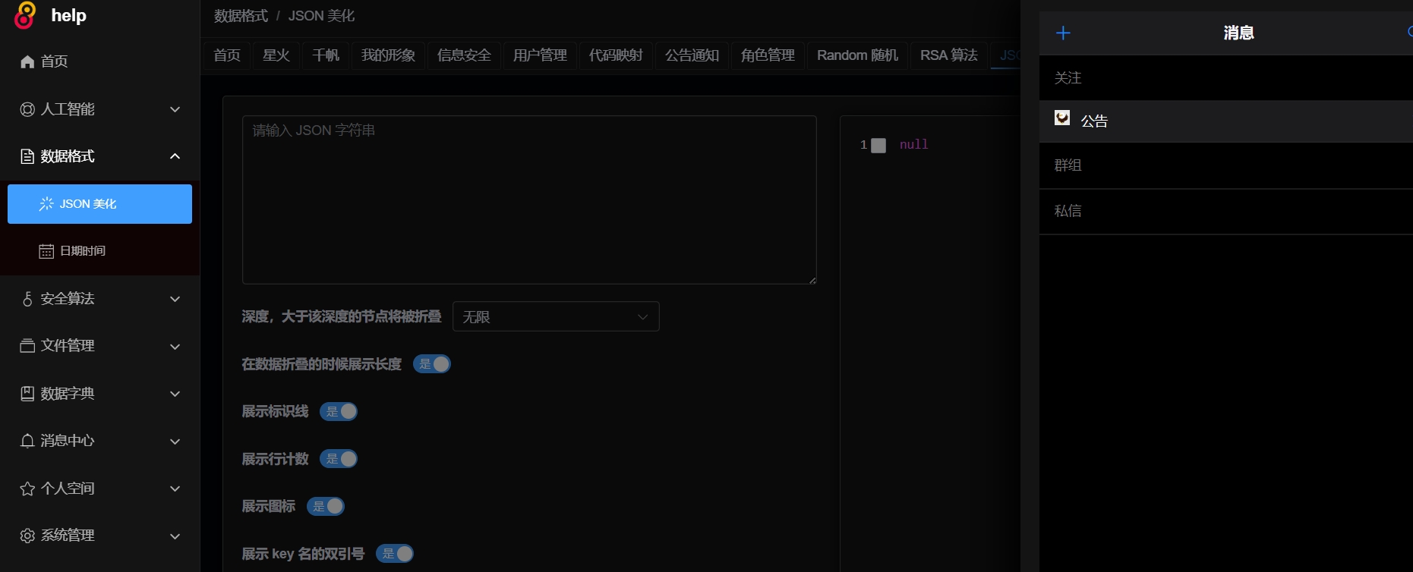Select JSON 美化 in sidebar

click(99, 203)
